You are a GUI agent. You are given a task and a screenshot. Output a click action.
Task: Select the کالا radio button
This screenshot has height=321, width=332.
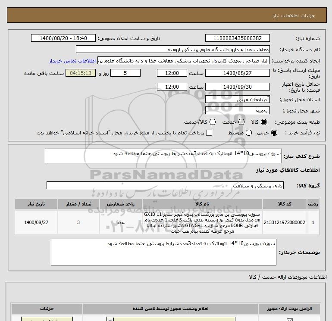264,122
